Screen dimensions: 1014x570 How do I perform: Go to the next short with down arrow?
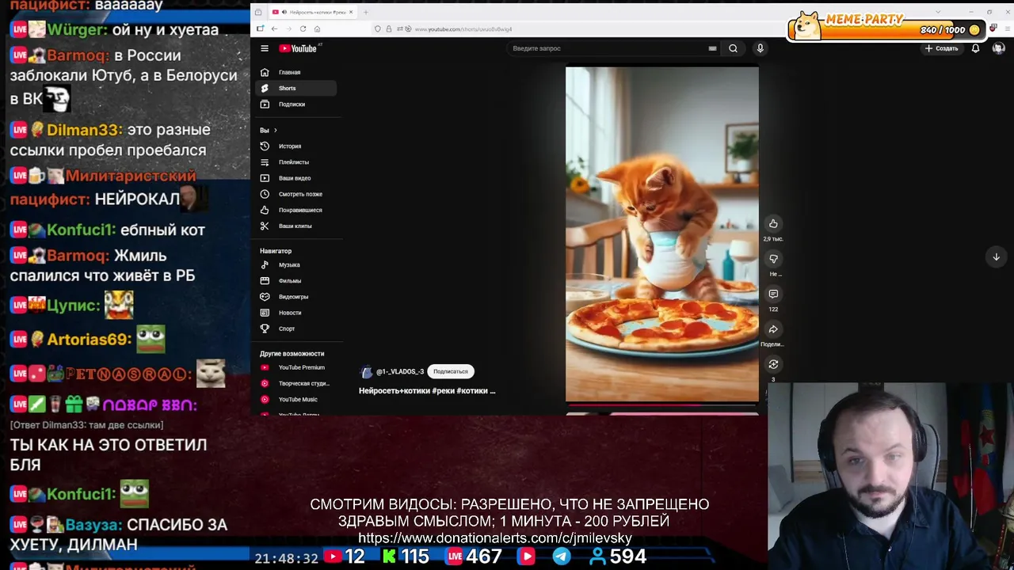click(x=996, y=256)
